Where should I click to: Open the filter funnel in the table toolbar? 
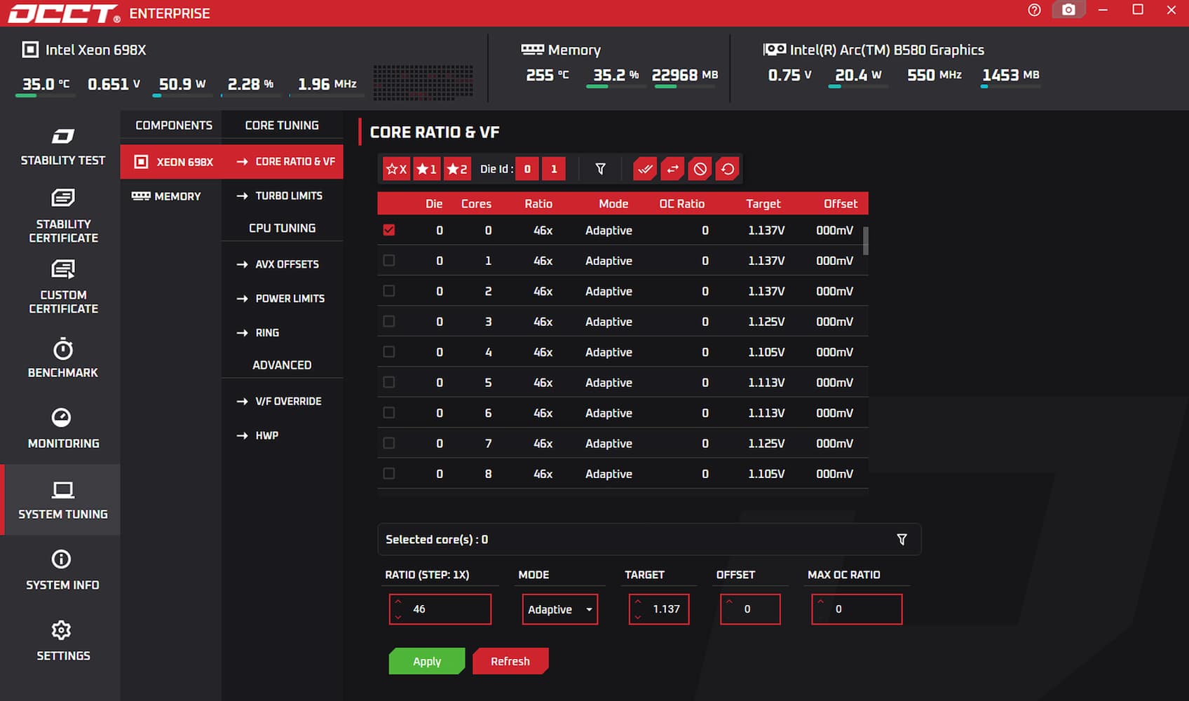click(600, 169)
